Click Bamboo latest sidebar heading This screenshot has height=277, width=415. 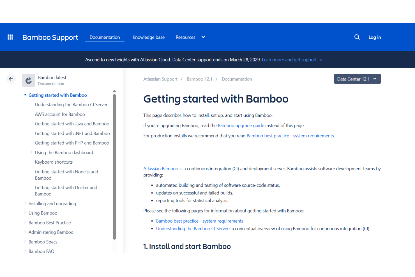(52, 77)
